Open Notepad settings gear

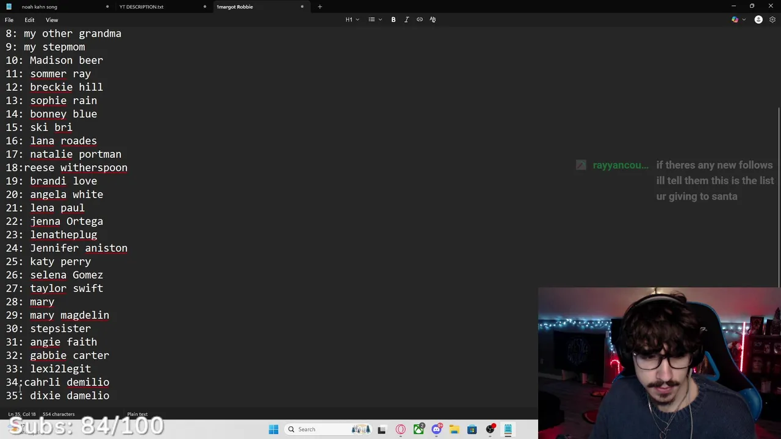[773, 20]
